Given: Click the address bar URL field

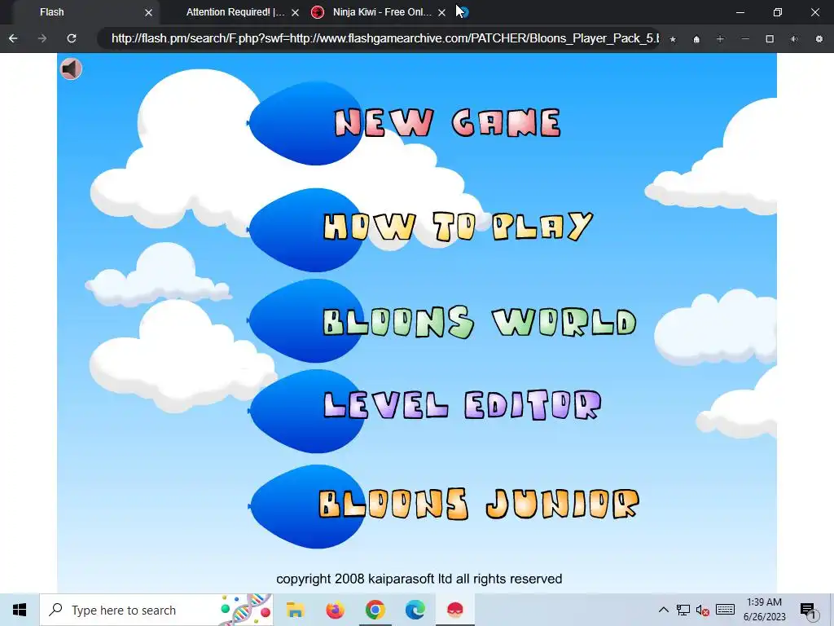Looking at the screenshot, I should [x=379, y=38].
